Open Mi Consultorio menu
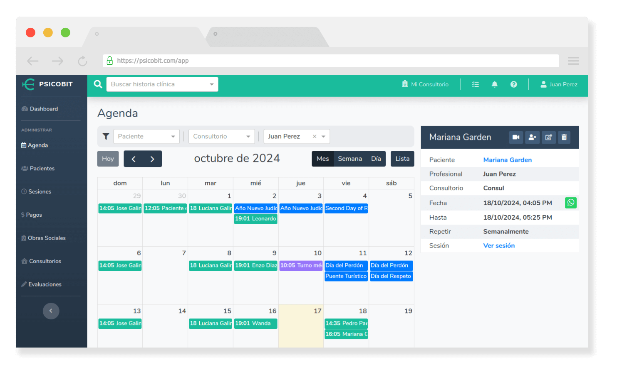This screenshot has height=382, width=617. click(x=425, y=84)
